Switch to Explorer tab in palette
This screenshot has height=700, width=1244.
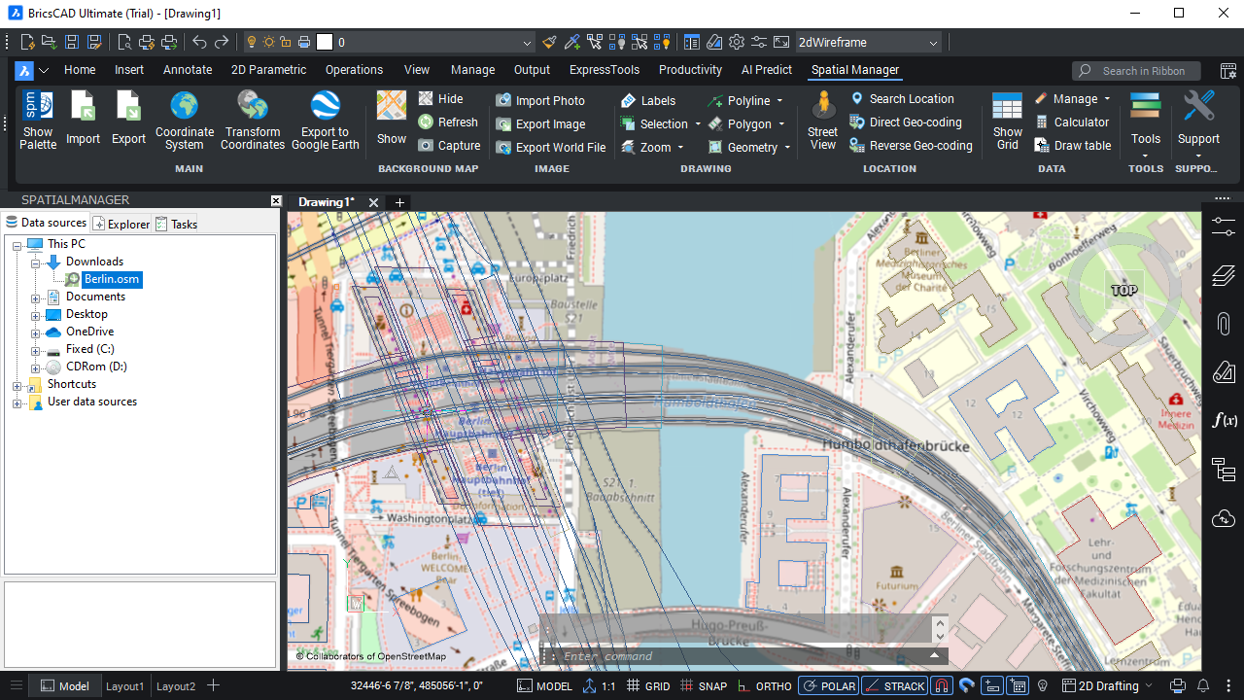[x=121, y=224]
